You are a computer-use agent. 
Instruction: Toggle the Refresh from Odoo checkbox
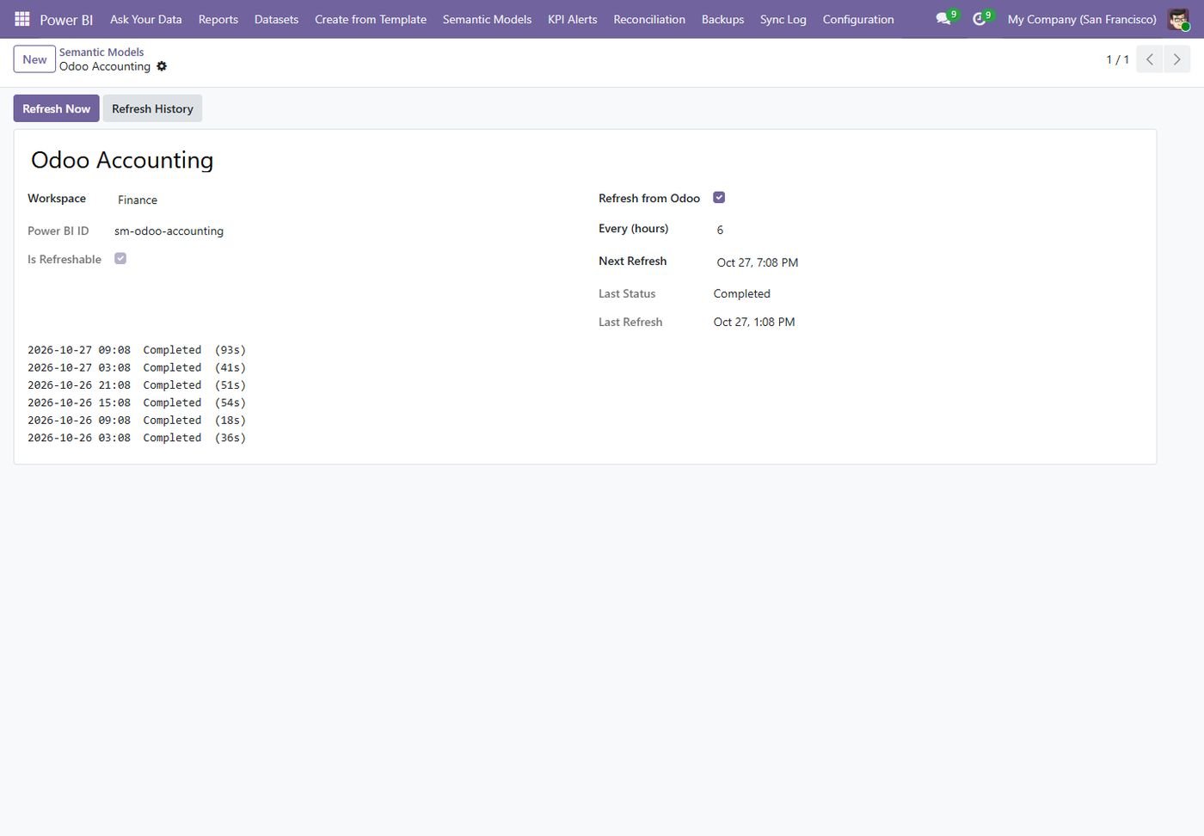click(719, 198)
